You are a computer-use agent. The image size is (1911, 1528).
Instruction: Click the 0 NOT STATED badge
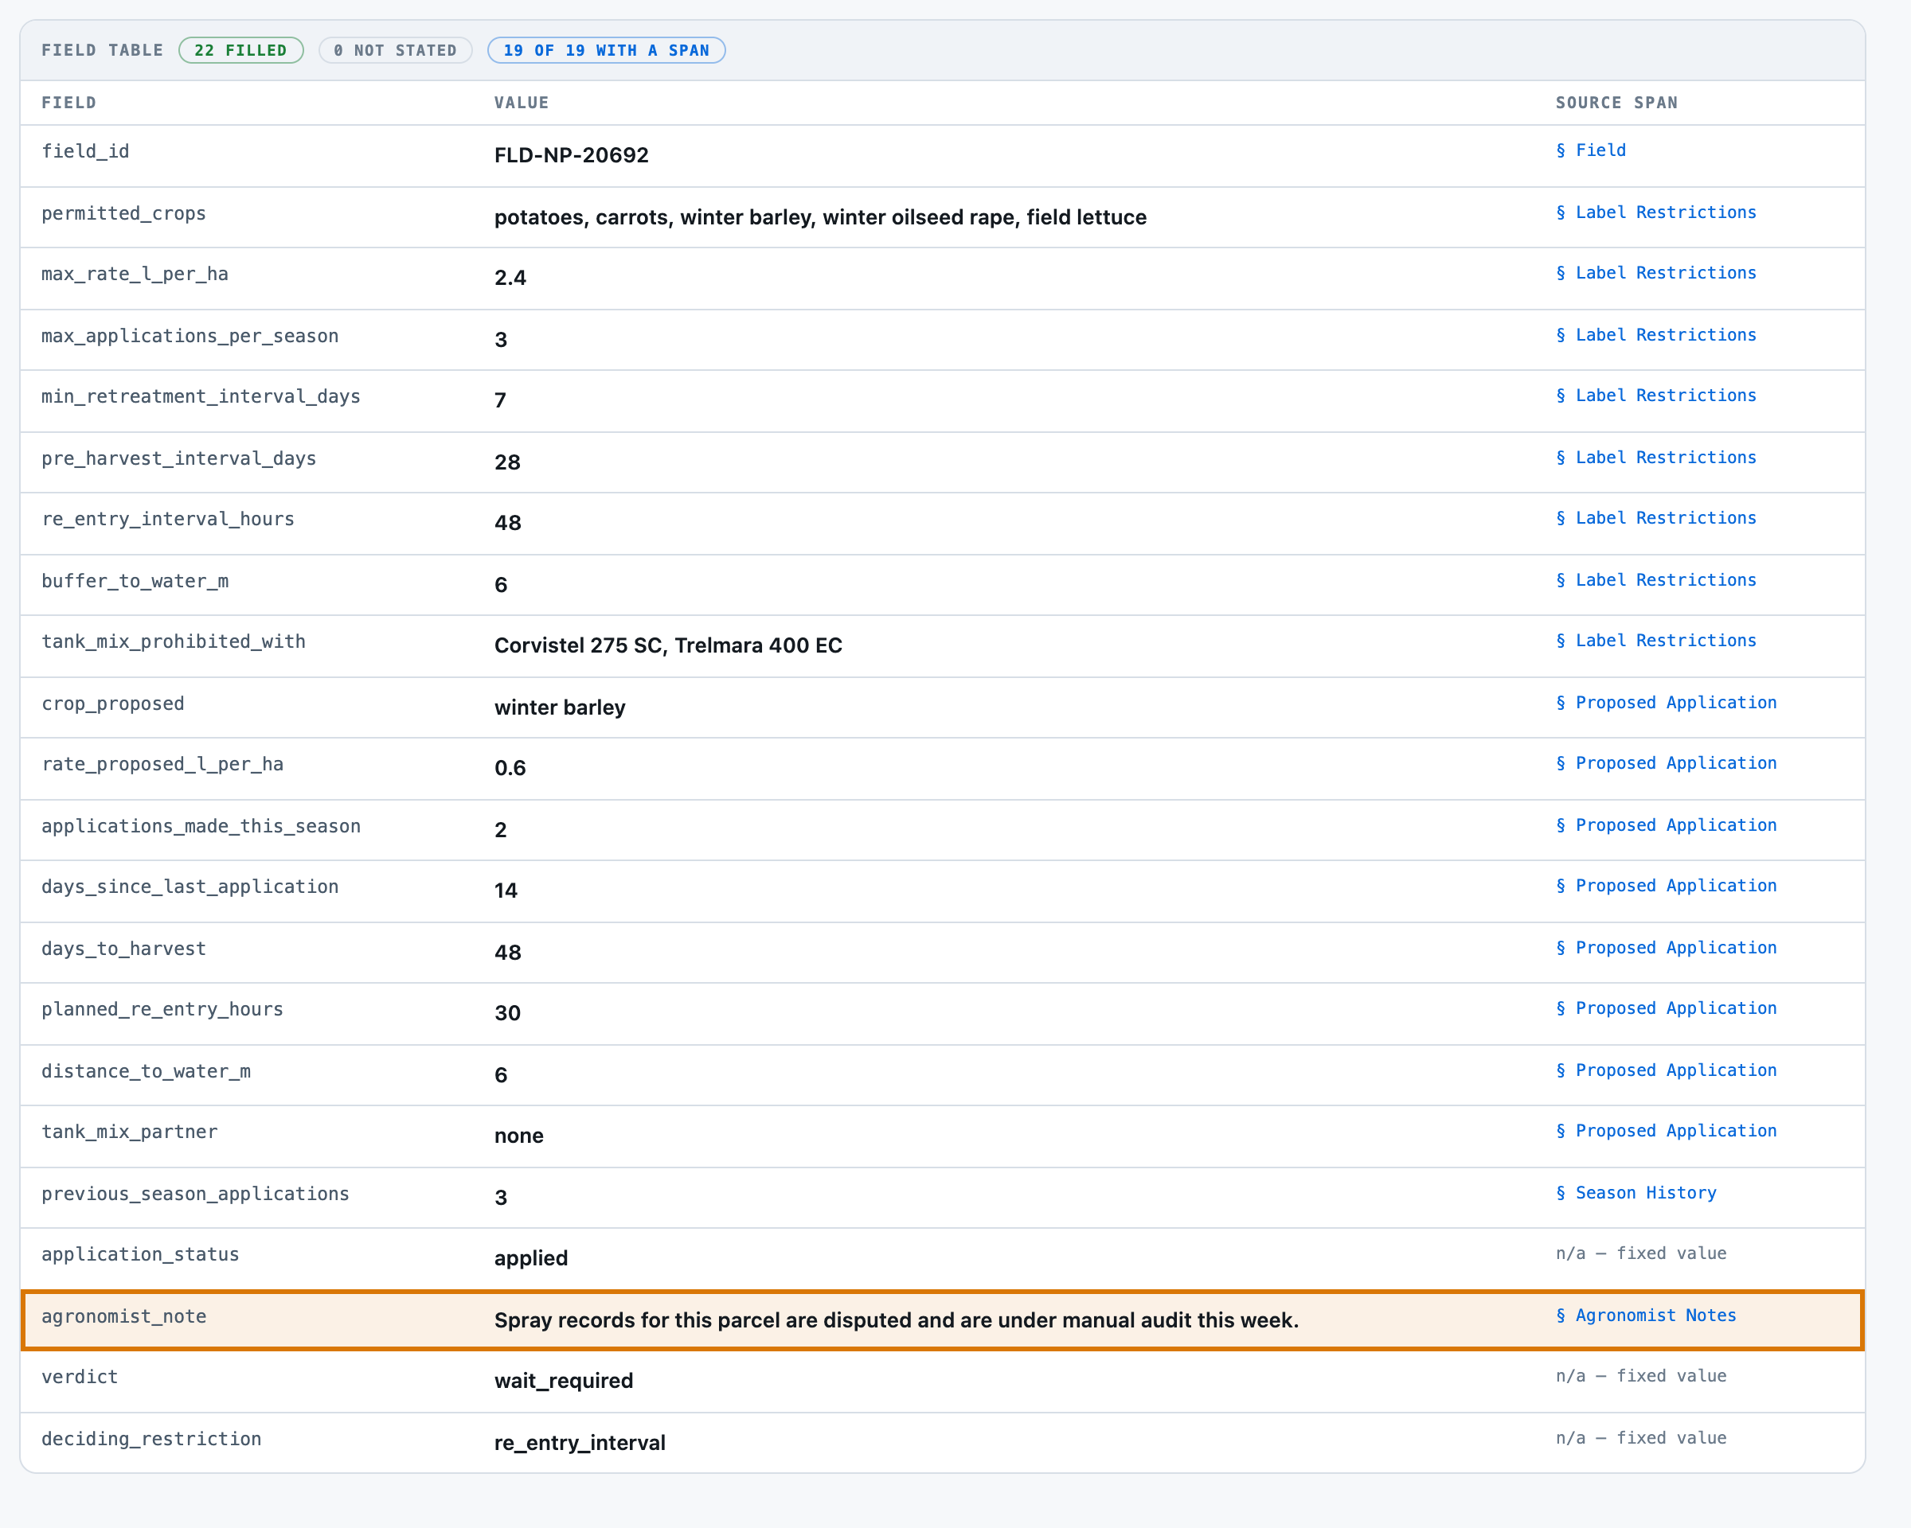pyautogui.click(x=395, y=50)
